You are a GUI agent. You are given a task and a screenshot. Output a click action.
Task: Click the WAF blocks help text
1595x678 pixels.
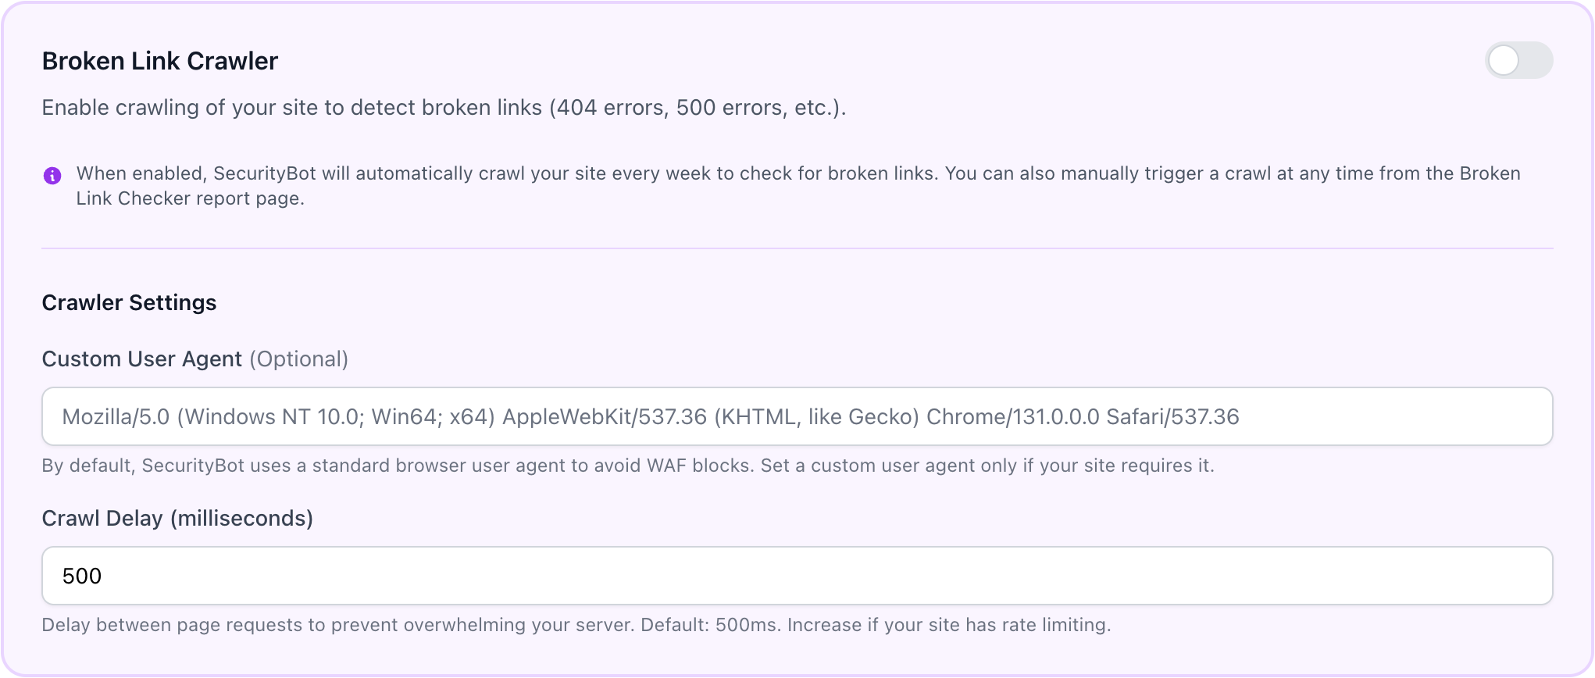click(x=627, y=466)
